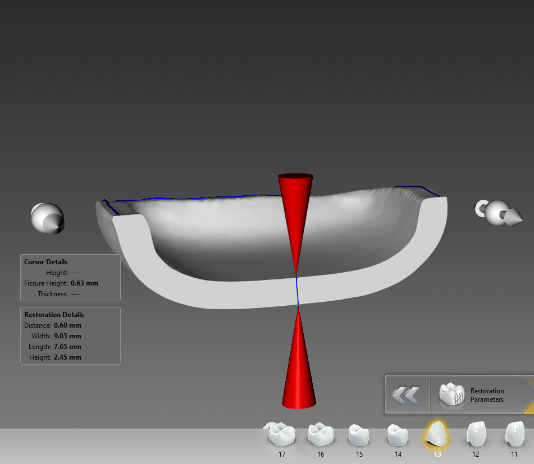534x464 pixels.
Task: Select tooth 14 premolar icon
Action: pos(398,435)
